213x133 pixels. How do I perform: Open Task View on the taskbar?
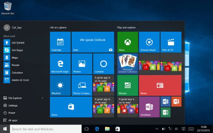[x=86, y=129]
